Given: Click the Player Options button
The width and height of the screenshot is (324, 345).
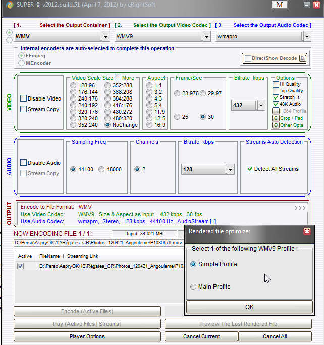Looking at the screenshot, I should point(87,336).
